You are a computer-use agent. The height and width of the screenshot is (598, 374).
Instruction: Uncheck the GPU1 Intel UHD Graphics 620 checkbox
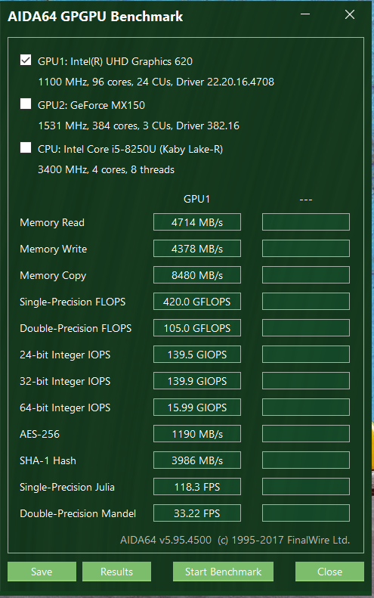click(26, 60)
